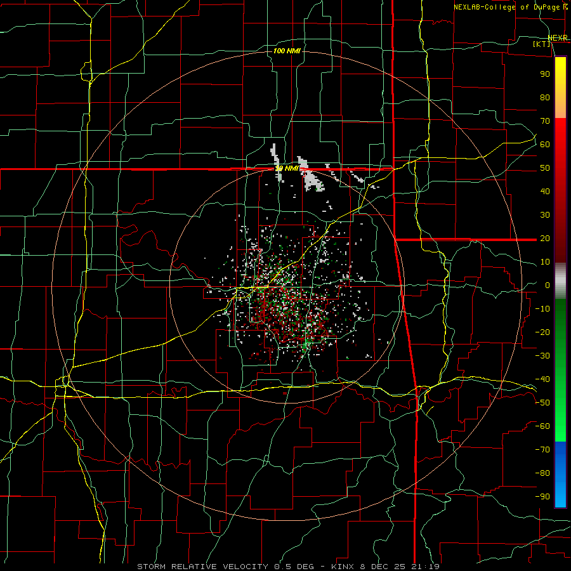Click the -70 value on the velocity scale
571x571 pixels.
[x=542, y=450]
